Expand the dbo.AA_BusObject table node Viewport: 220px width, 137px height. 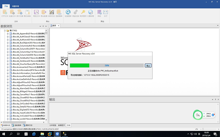[x=8, y=43]
